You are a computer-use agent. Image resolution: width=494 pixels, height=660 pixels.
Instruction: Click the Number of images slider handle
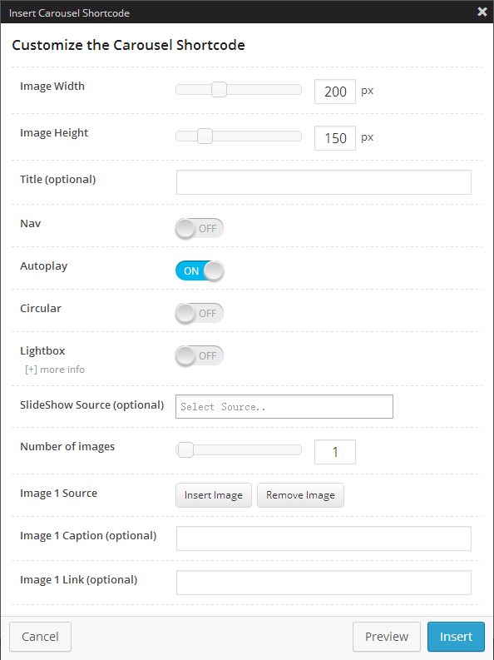(185, 450)
